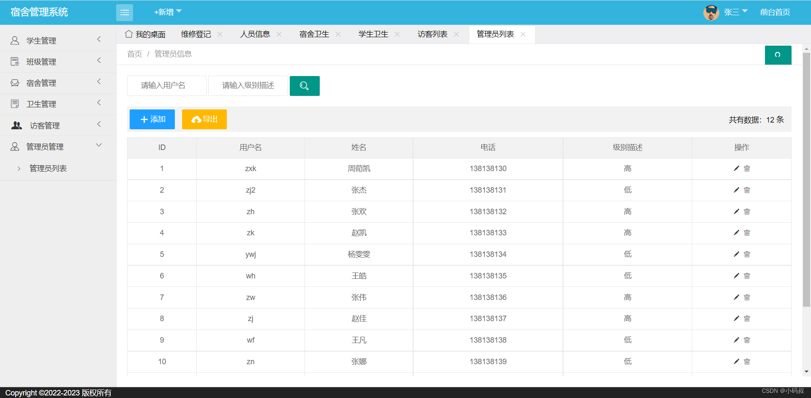The height and width of the screenshot is (398, 811).
Task: Focus the 请输入级别描述 input field
Action: tap(248, 86)
